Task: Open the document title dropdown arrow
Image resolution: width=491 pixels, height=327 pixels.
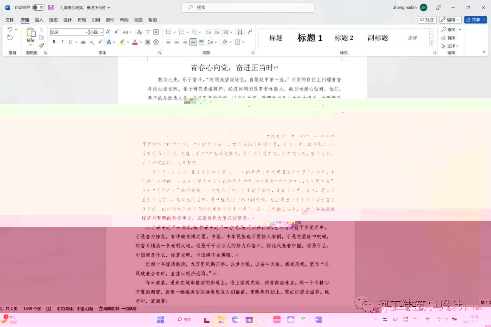Action: (x=109, y=8)
